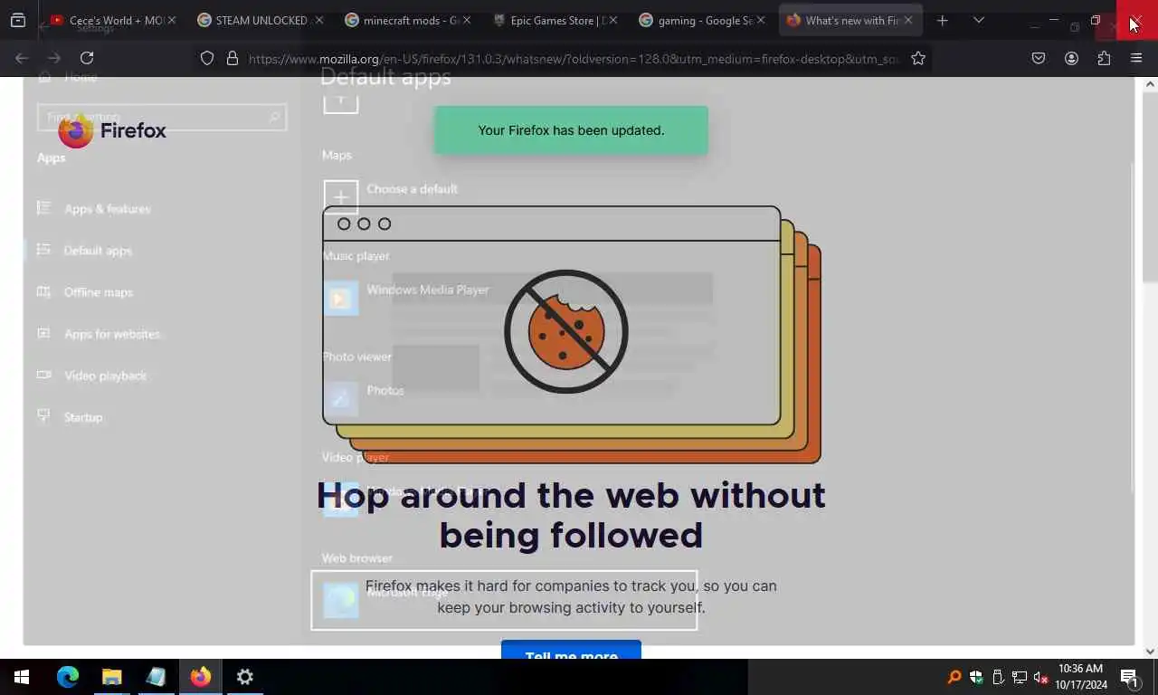Open Firefox account menu
1158x695 pixels.
pos(1071,58)
